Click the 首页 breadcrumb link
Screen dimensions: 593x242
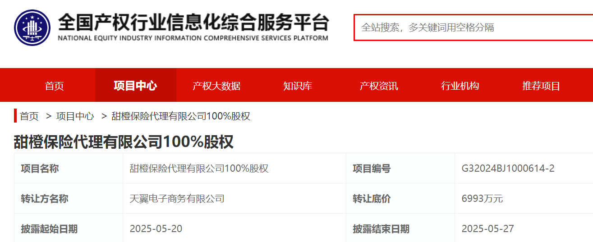click(x=29, y=116)
